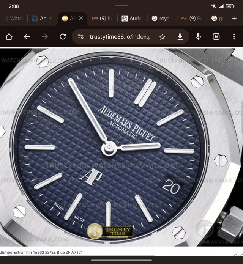Select Jumbo Extra Thin 16202 title text
Screen dimensions: 243x264
pos(41,252)
